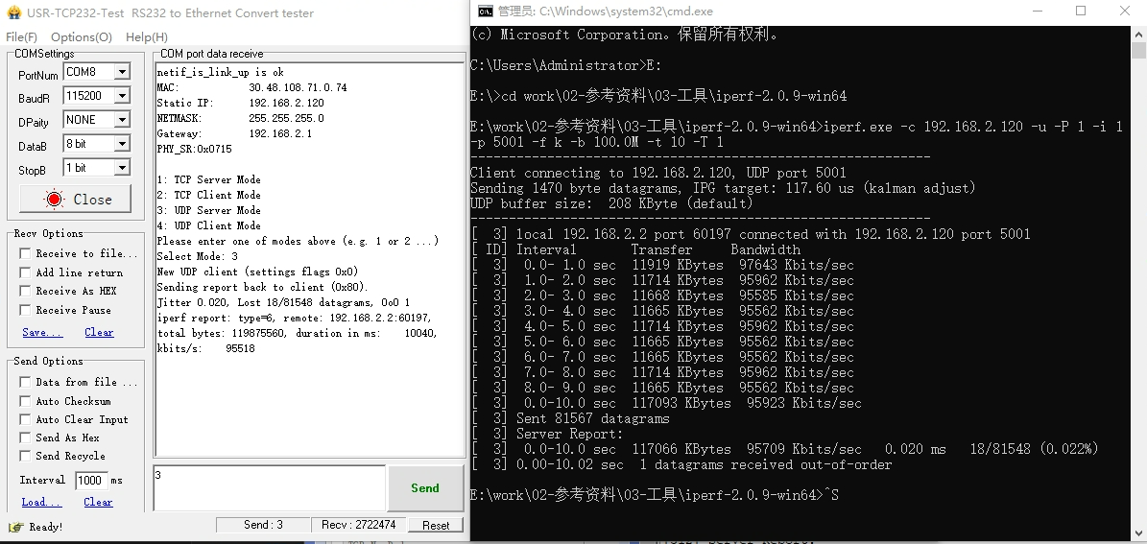Viewport: 1147px width, 544px height.
Task: Click '0.0-10.0 sec 117093 KBytes' cmd row
Action: click(666, 404)
